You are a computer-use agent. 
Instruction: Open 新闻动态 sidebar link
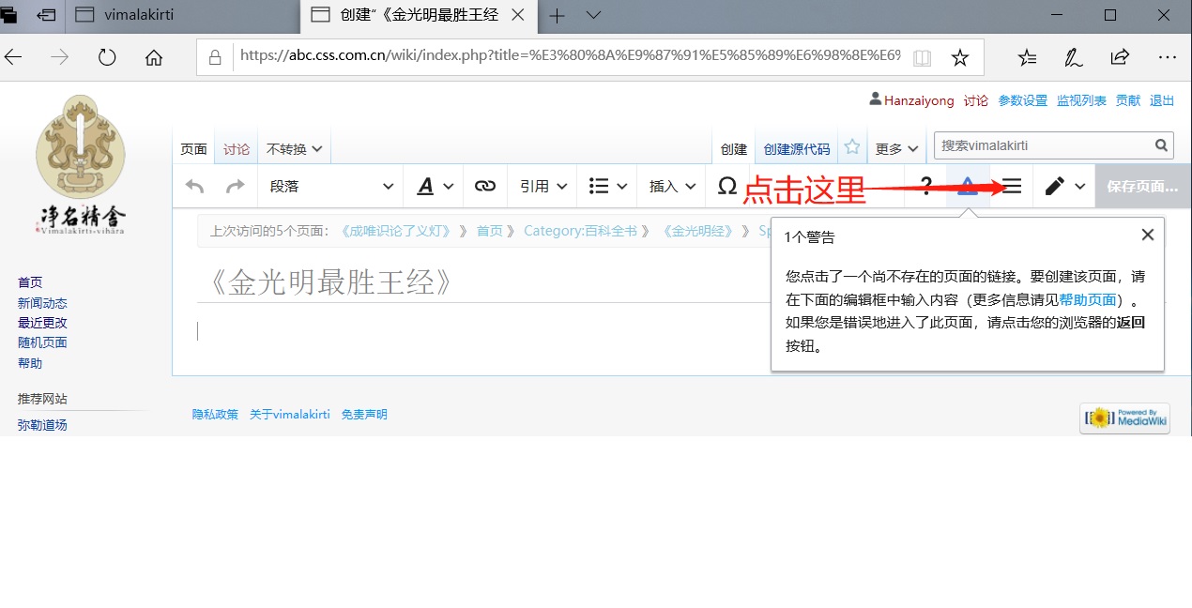[42, 303]
